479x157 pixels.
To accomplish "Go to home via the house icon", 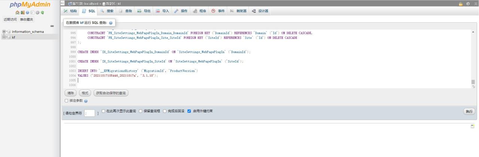I will [18, 12].
